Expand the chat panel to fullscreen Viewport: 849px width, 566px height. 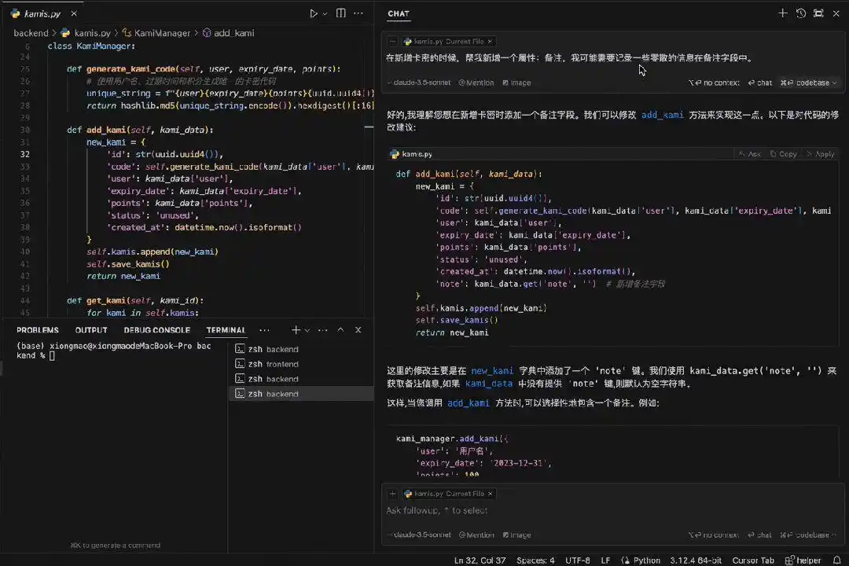pyautogui.click(x=818, y=13)
